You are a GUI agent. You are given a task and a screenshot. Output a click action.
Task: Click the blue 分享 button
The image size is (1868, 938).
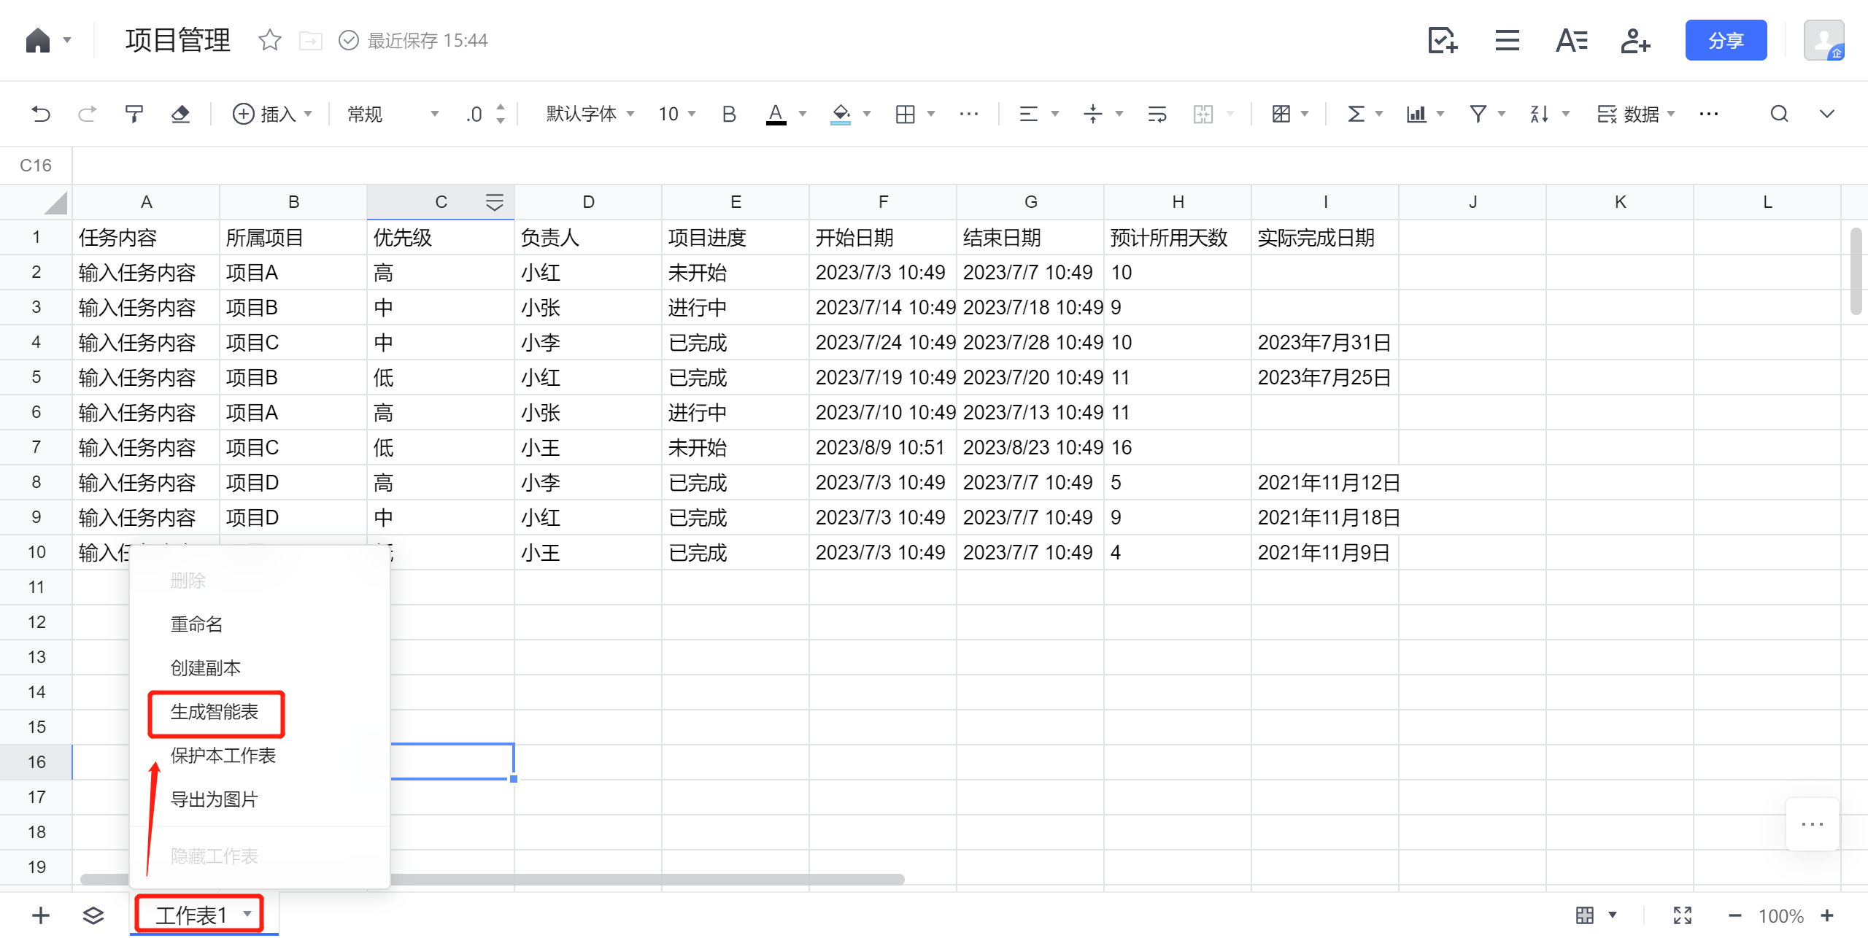1726,40
